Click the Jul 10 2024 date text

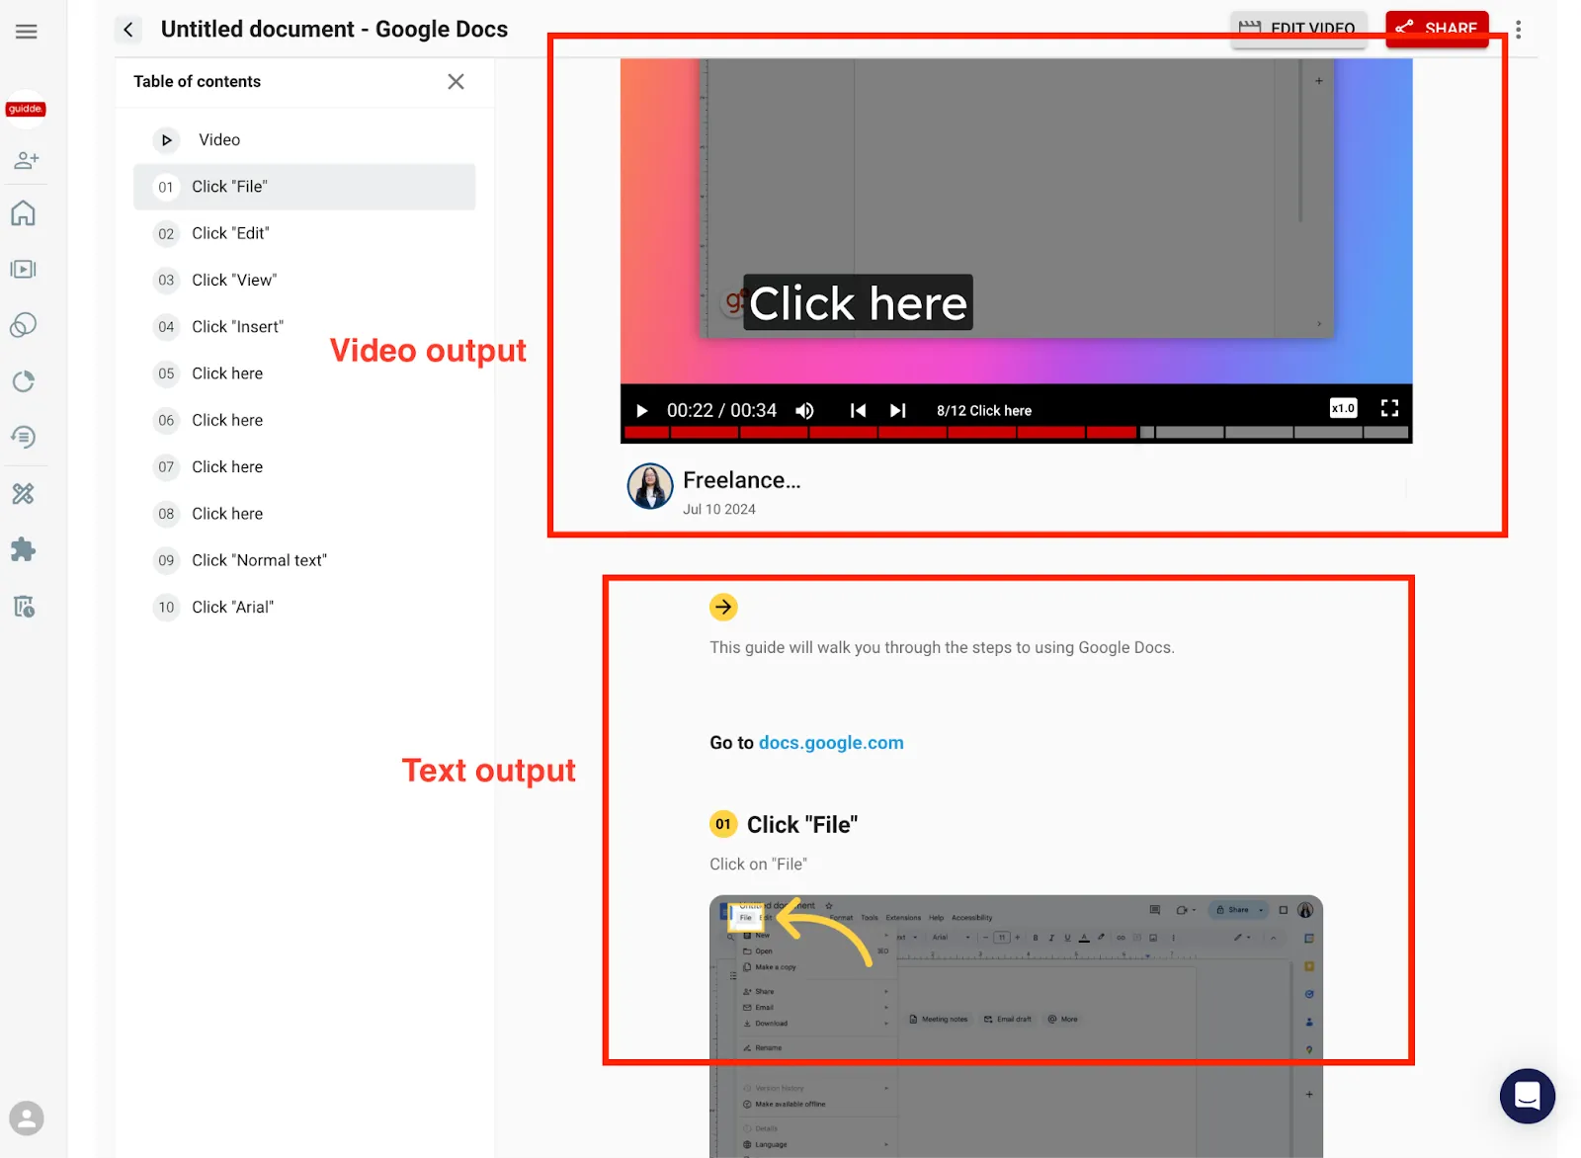point(719,510)
